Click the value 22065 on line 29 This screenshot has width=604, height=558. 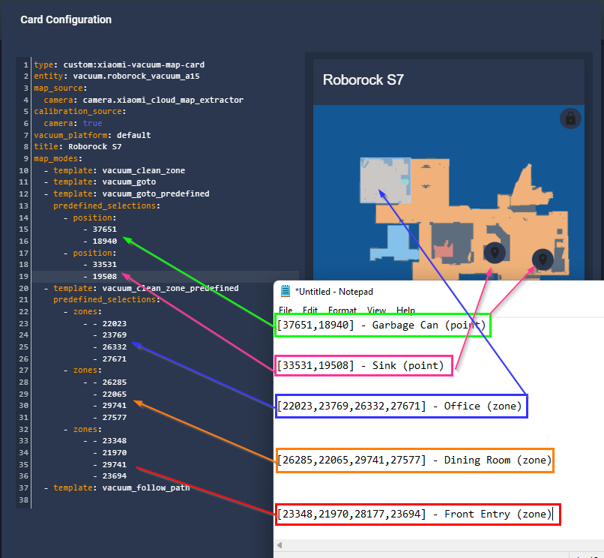click(x=115, y=394)
